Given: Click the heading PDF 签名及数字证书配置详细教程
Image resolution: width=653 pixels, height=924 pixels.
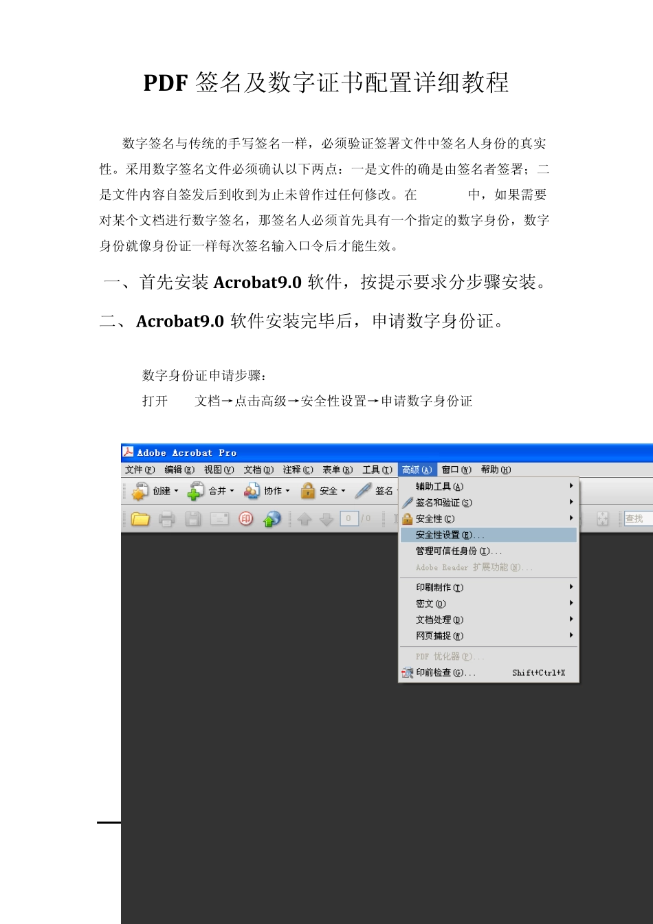Looking at the screenshot, I should tap(326, 82).
